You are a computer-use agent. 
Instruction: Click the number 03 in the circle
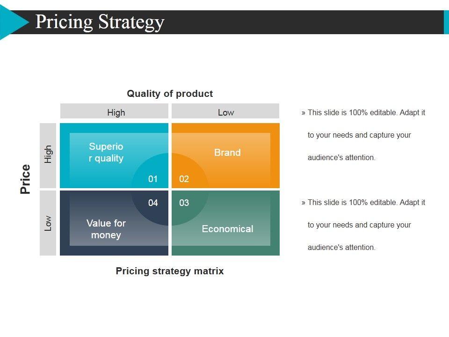(x=184, y=203)
